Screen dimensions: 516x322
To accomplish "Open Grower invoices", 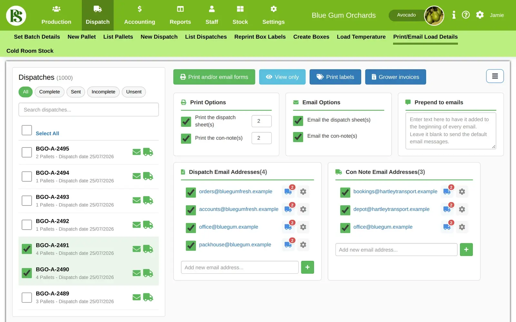I will tap(395, 77).
